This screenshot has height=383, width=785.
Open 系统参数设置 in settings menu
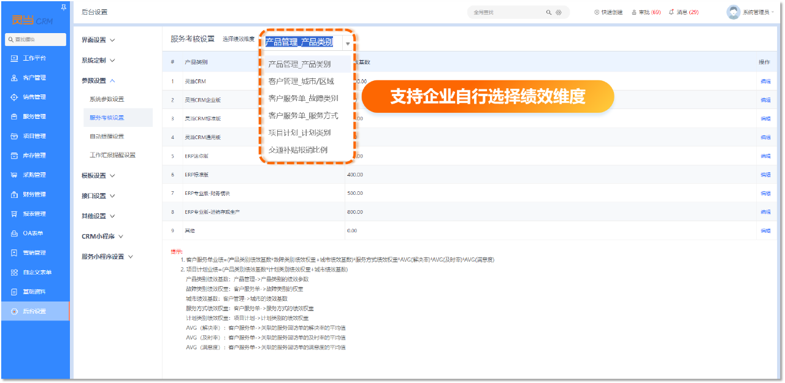[107, 99]
